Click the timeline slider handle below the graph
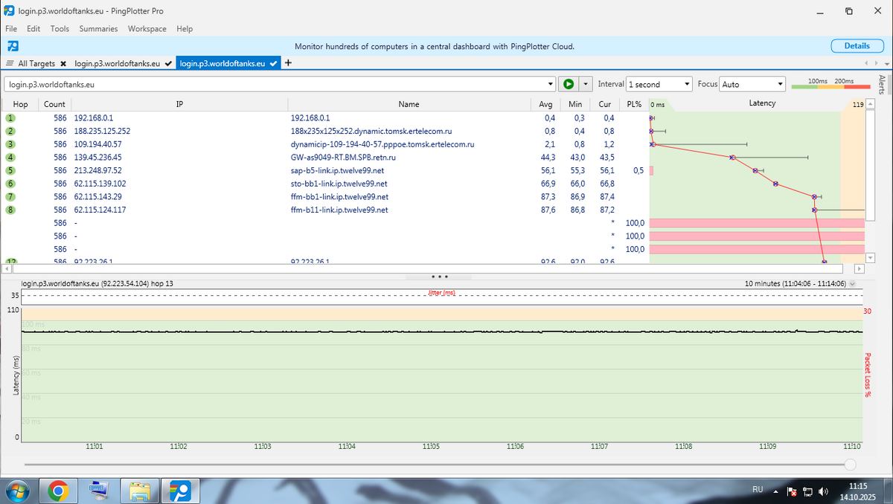The image size is (893, 504). (x=850, y=464)
